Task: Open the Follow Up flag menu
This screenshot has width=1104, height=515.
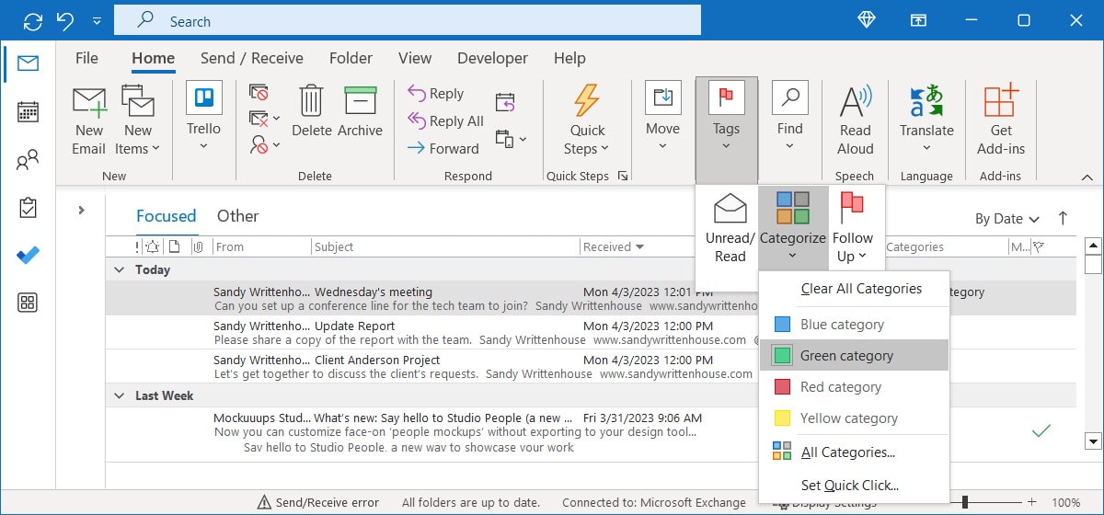Action: click(x=853, y=228)
